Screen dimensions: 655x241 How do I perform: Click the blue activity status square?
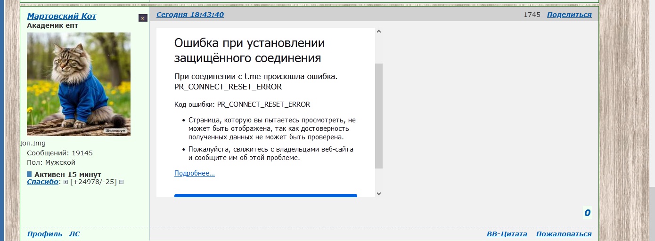coord(29,174)
